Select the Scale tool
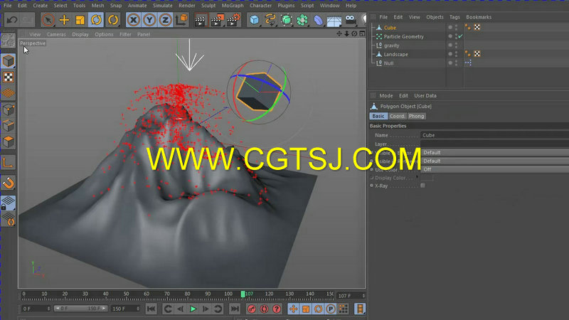 coord(80,20)
